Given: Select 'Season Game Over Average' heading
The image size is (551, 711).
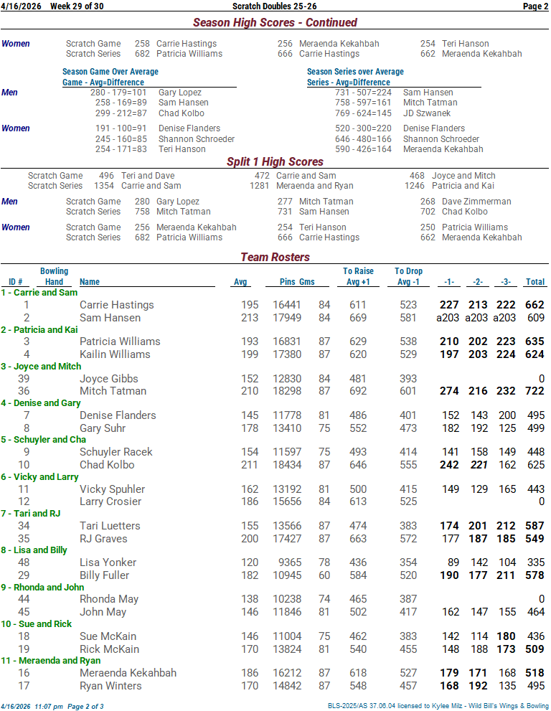Looking at the screenshot, I should 110,72.
